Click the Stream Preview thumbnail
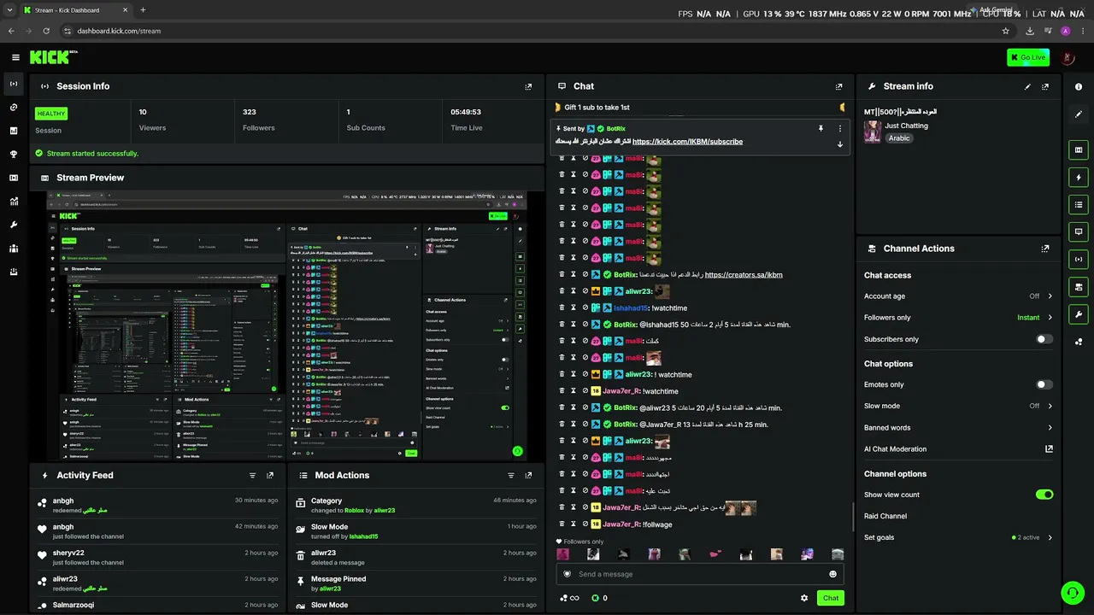Screen dimensions: 1094x615 287,326
